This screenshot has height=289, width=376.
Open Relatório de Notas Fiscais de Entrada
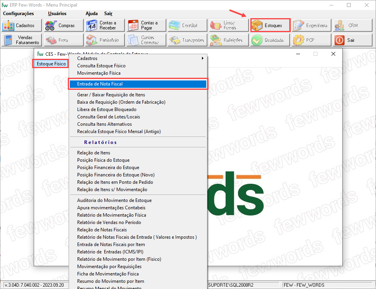pyautogui.click(x=138, y=237)
